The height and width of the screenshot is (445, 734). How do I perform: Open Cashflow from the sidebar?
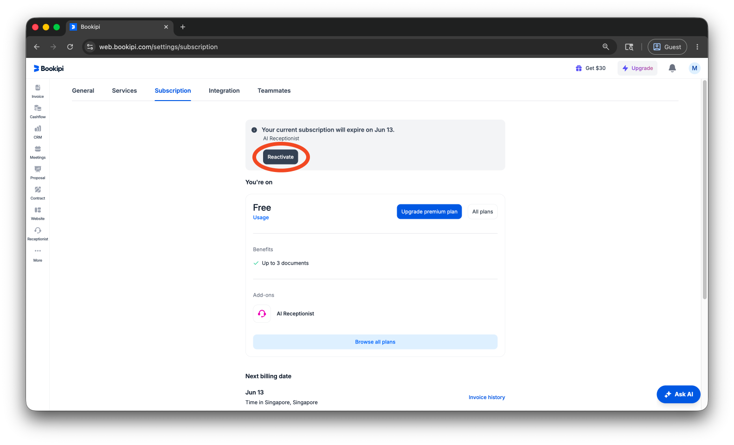38,112
